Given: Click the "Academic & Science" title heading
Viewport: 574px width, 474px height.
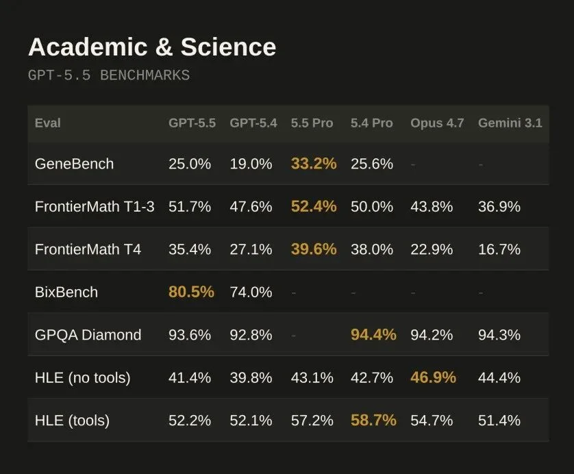Looking at the screenshot, I should pyautogui.click(x=151, y=47).
